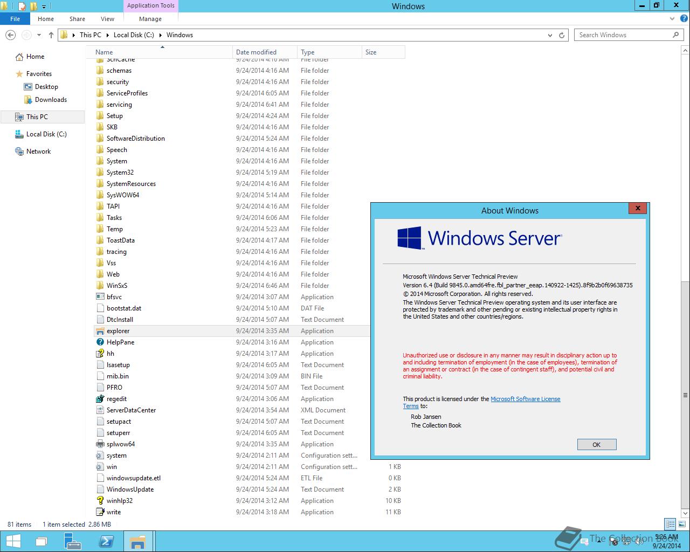The width and height of the screenshot is (690, 552).
Task: Expand the ribbon with the chevron
Action: 672,18
